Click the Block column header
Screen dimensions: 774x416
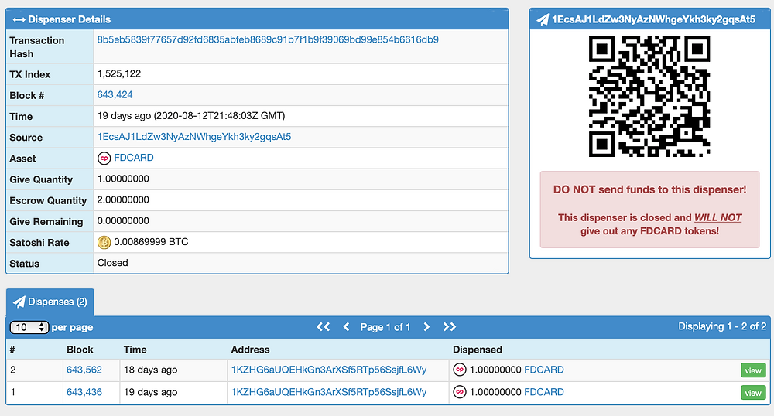point(80,350)
